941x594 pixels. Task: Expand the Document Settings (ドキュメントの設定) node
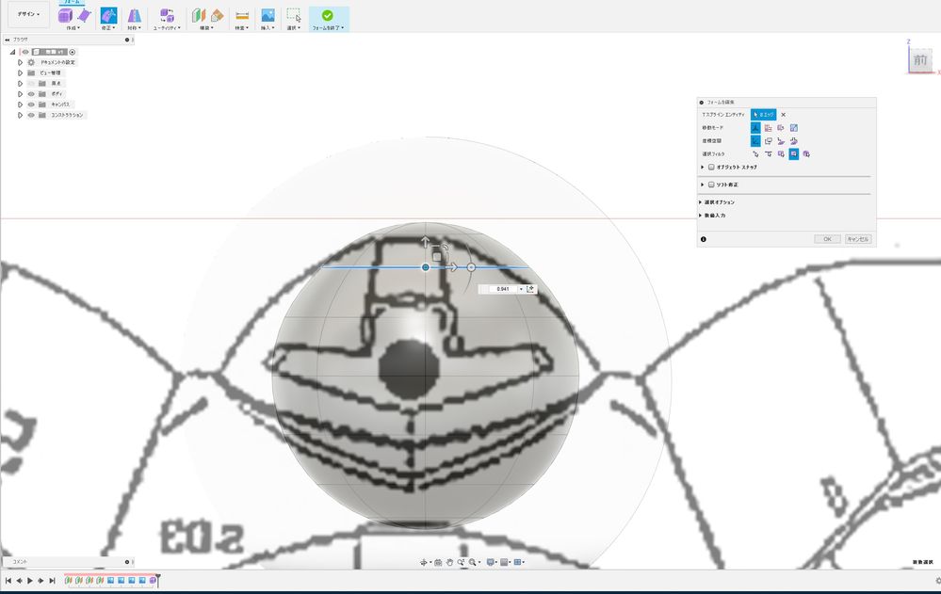pos(20,62)
